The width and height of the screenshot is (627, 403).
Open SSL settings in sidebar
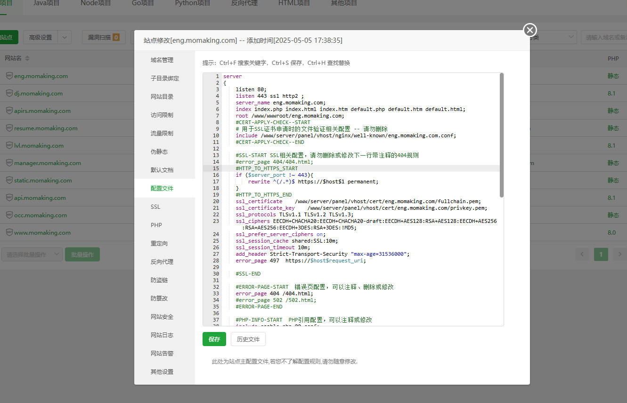pyautogui.click(x=164, y=206)
